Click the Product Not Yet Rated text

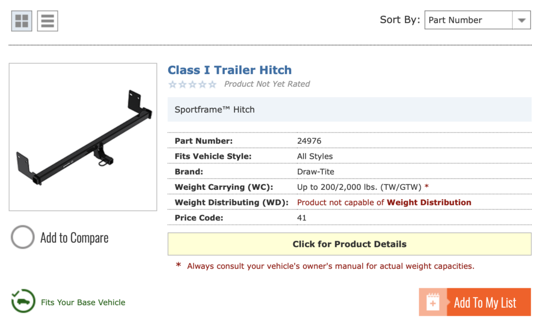pyautogui.click(x=267, y=84)
